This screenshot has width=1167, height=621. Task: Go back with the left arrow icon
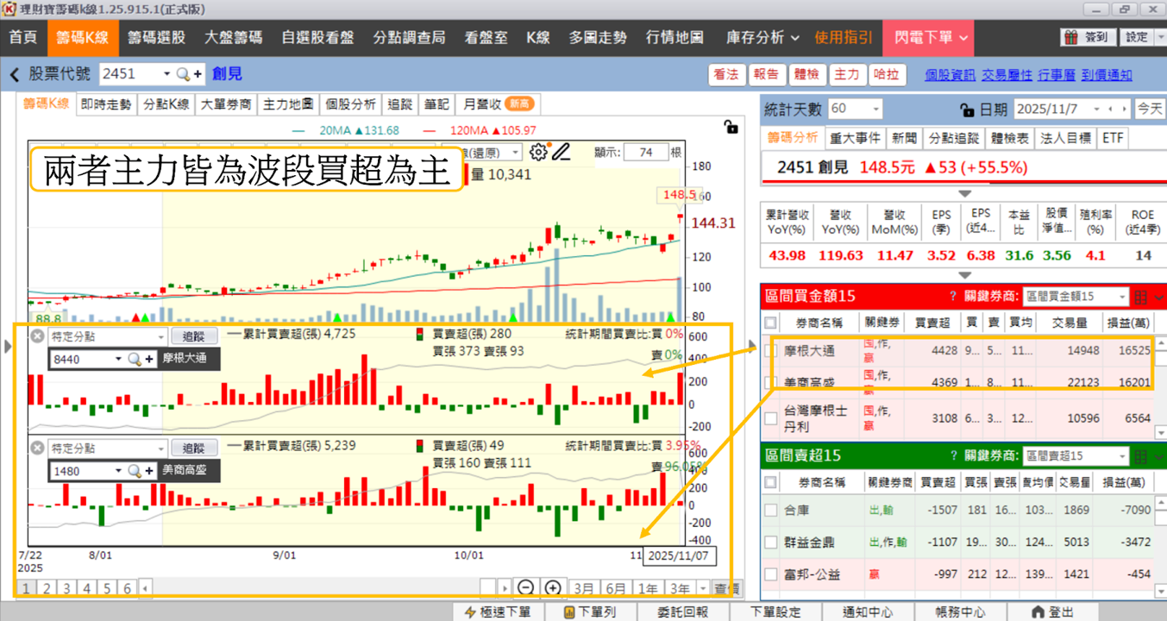[x=15, y=75]
